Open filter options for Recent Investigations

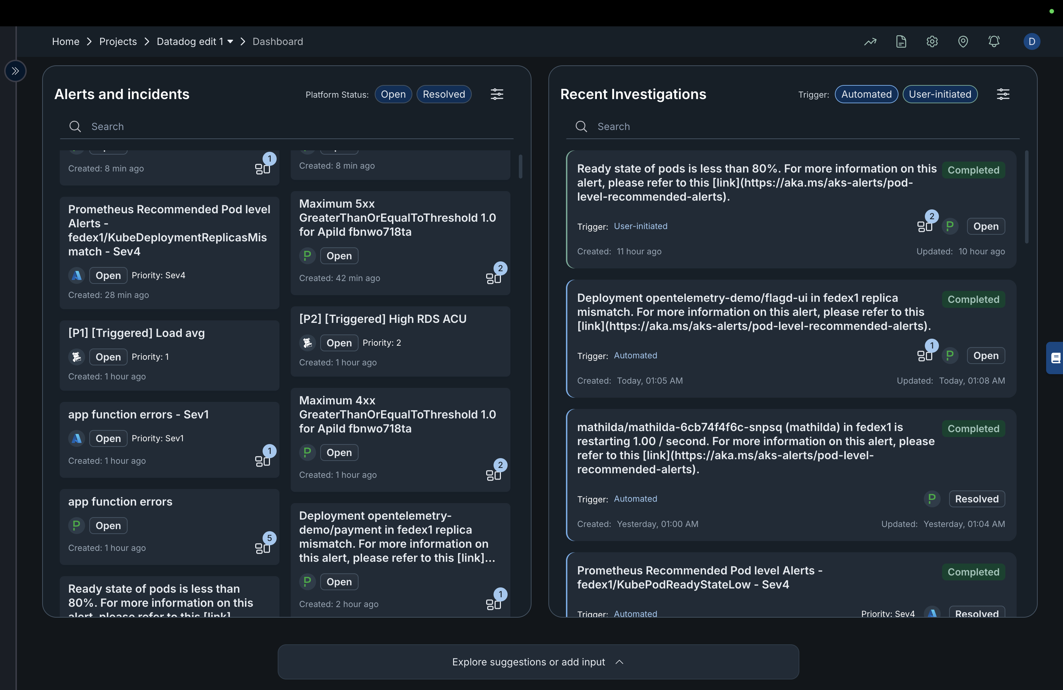tap(1003, 94)
